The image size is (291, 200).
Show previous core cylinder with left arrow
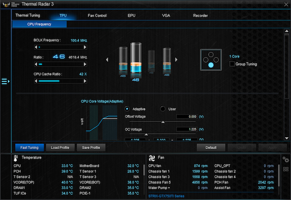point(107,60)
